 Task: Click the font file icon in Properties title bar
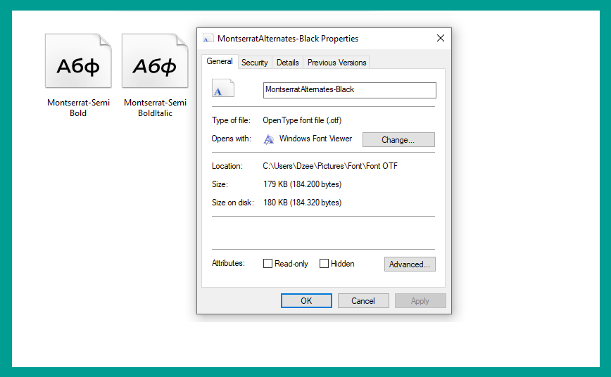(208, 38)
